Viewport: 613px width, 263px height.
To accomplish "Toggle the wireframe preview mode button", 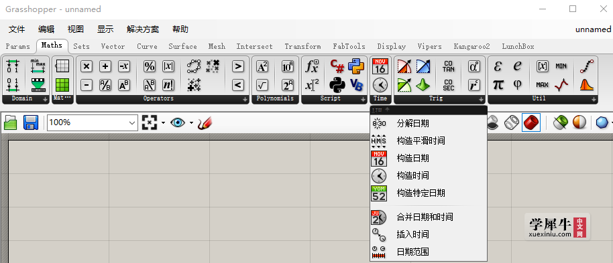I will pyautogui.click(x=511, y=122).
